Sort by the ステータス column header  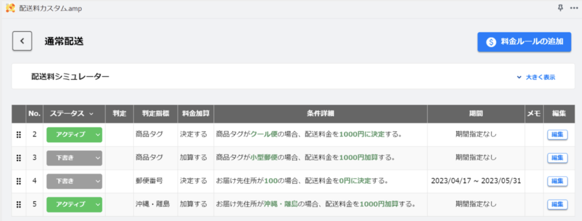74,114
